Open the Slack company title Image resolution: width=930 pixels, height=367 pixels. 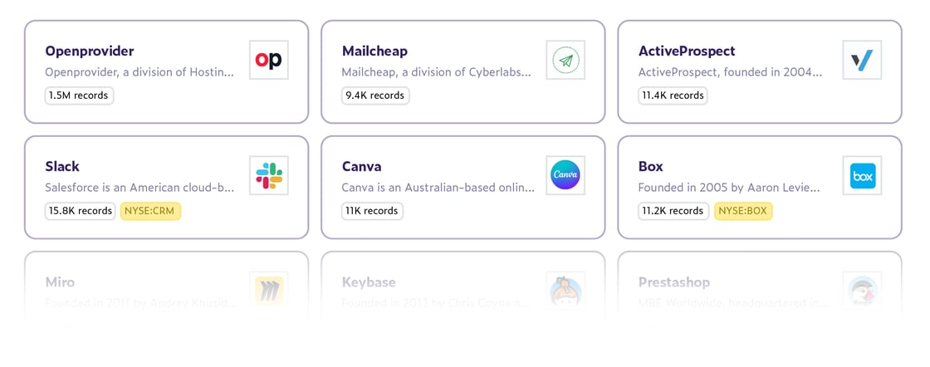[62, 166]
